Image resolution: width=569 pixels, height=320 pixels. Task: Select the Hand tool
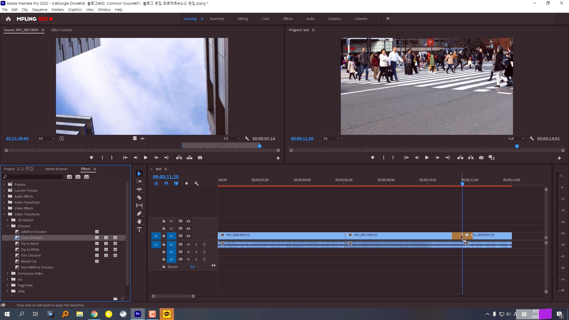click(139, 221)
